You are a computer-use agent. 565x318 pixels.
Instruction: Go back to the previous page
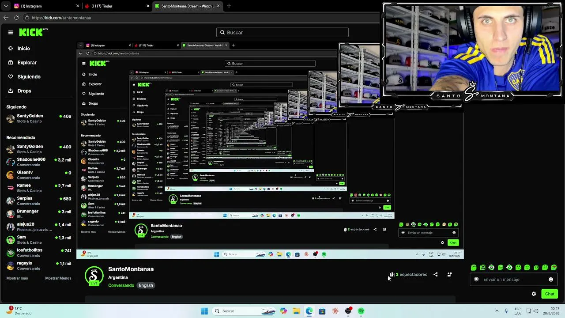5,18
